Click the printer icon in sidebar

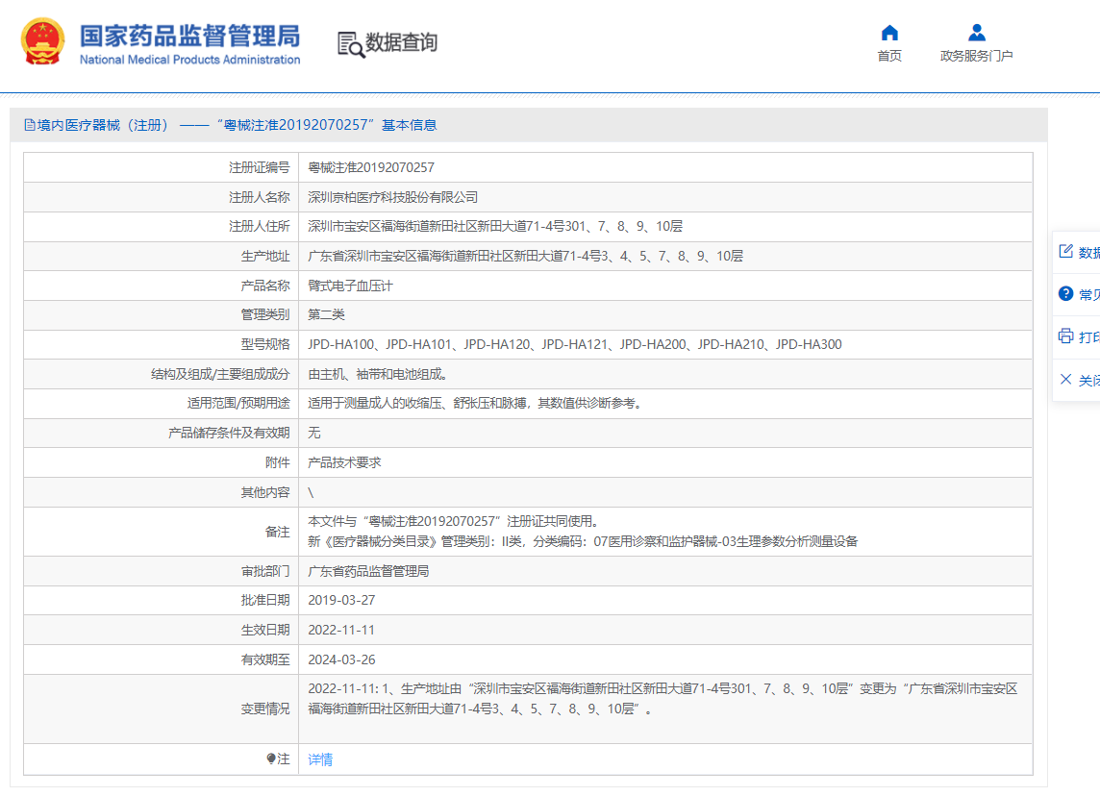click(1065, 336)
